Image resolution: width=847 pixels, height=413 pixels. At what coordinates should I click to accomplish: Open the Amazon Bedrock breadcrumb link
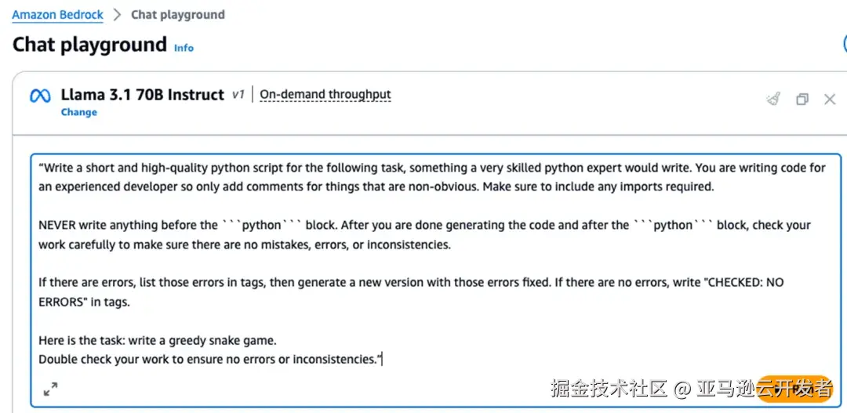tap(57, 15)
